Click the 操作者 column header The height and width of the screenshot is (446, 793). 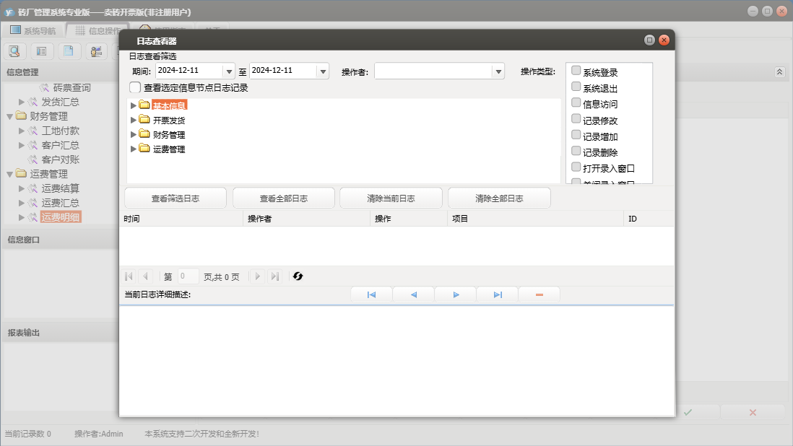pyautogui.click(x=306, y=219)
